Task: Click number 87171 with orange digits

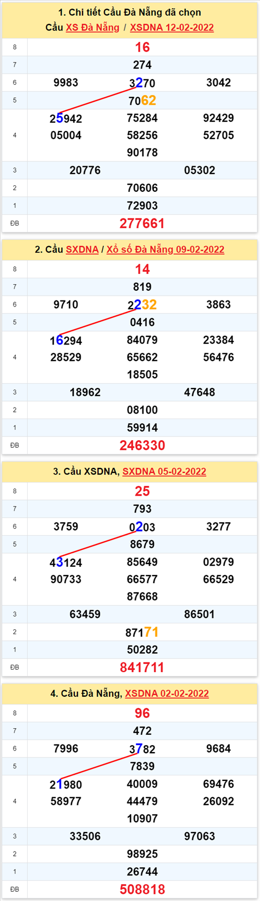Action: pyautogui.click(x=142, y=632)
